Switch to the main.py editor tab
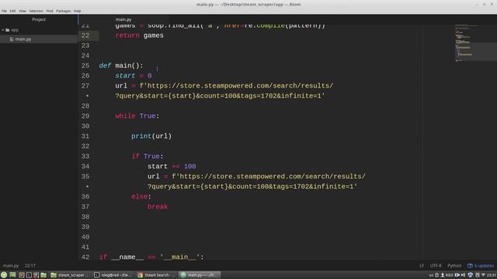The width and height of the screenshot is (497, 279). point(123,19)
